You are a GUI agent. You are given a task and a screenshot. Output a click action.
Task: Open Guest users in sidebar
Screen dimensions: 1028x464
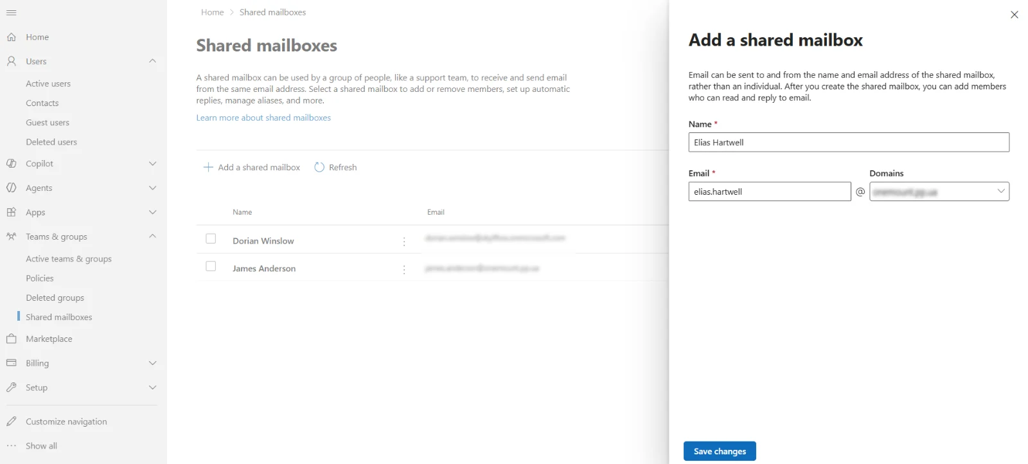[x=48, y=123]
